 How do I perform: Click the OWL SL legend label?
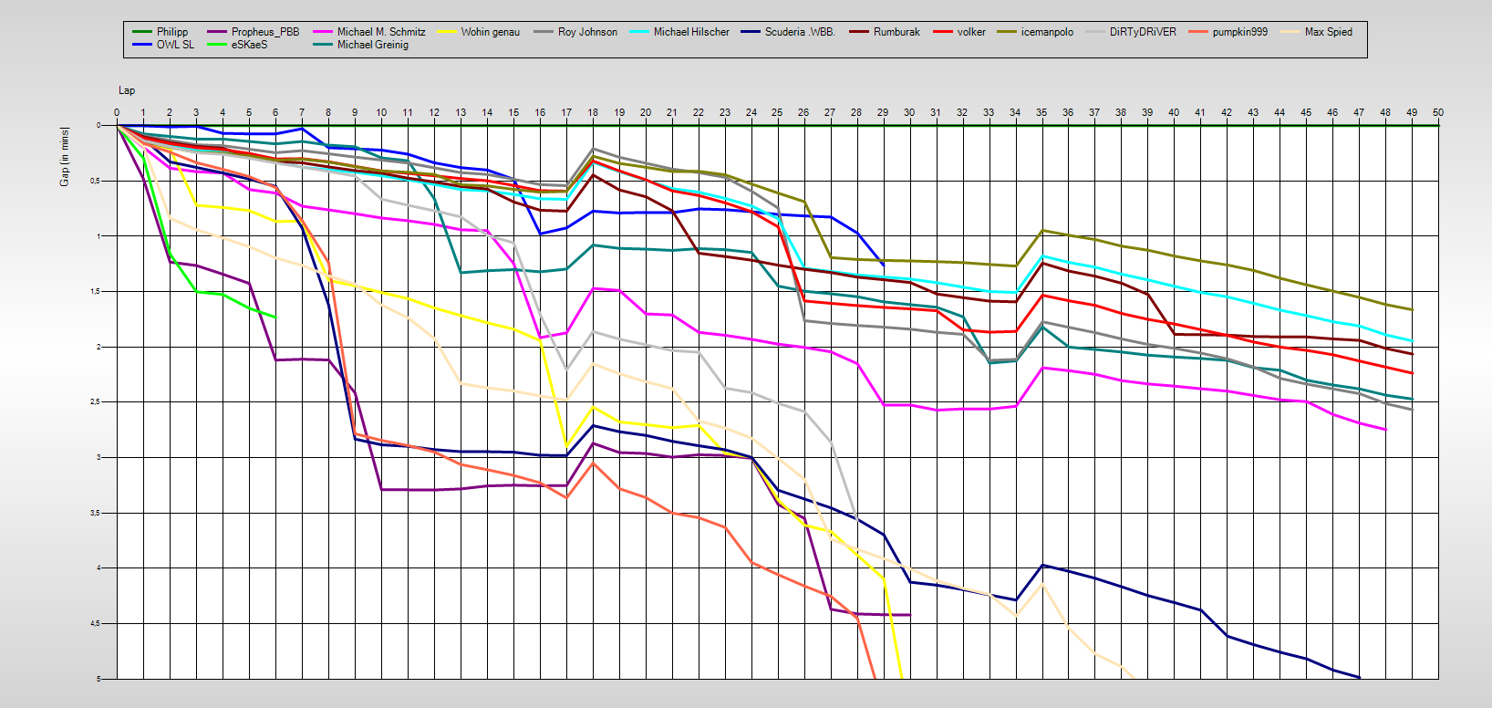pos(175,45)
